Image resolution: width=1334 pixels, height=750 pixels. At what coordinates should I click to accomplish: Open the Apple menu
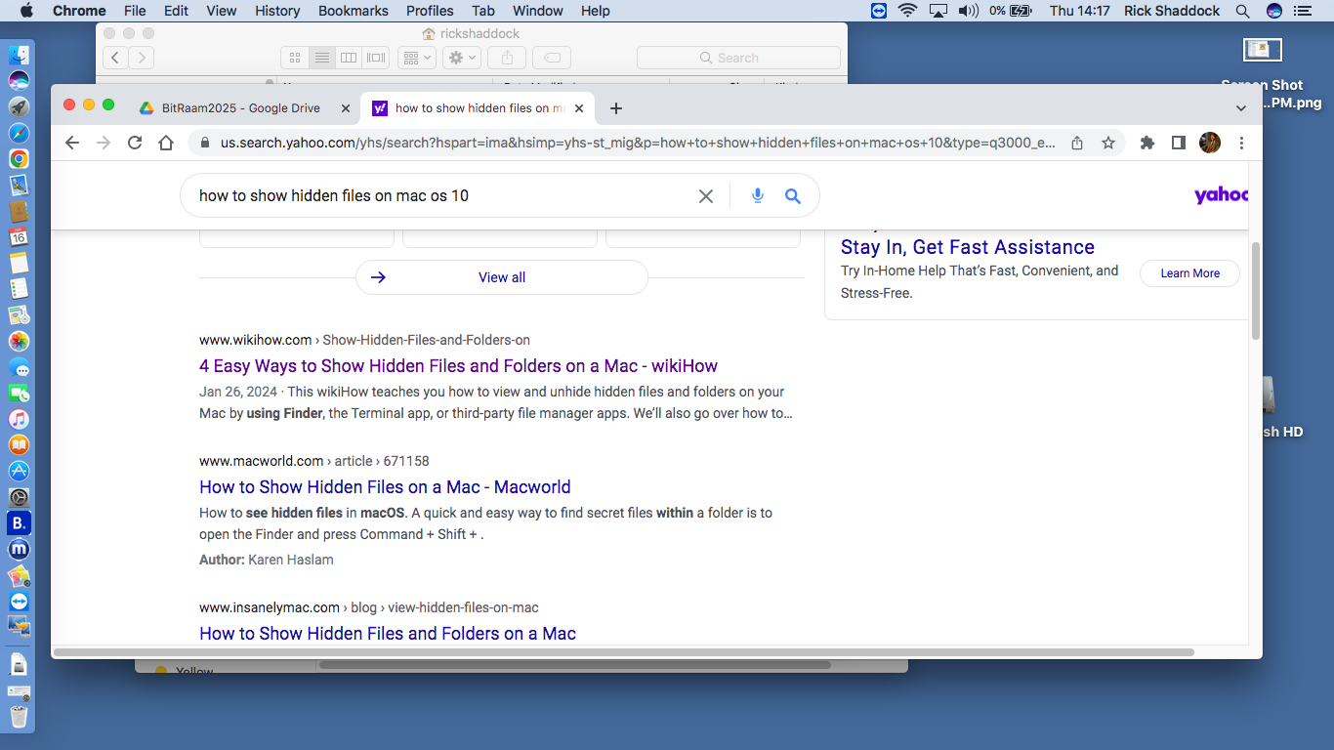coord(26,11)
